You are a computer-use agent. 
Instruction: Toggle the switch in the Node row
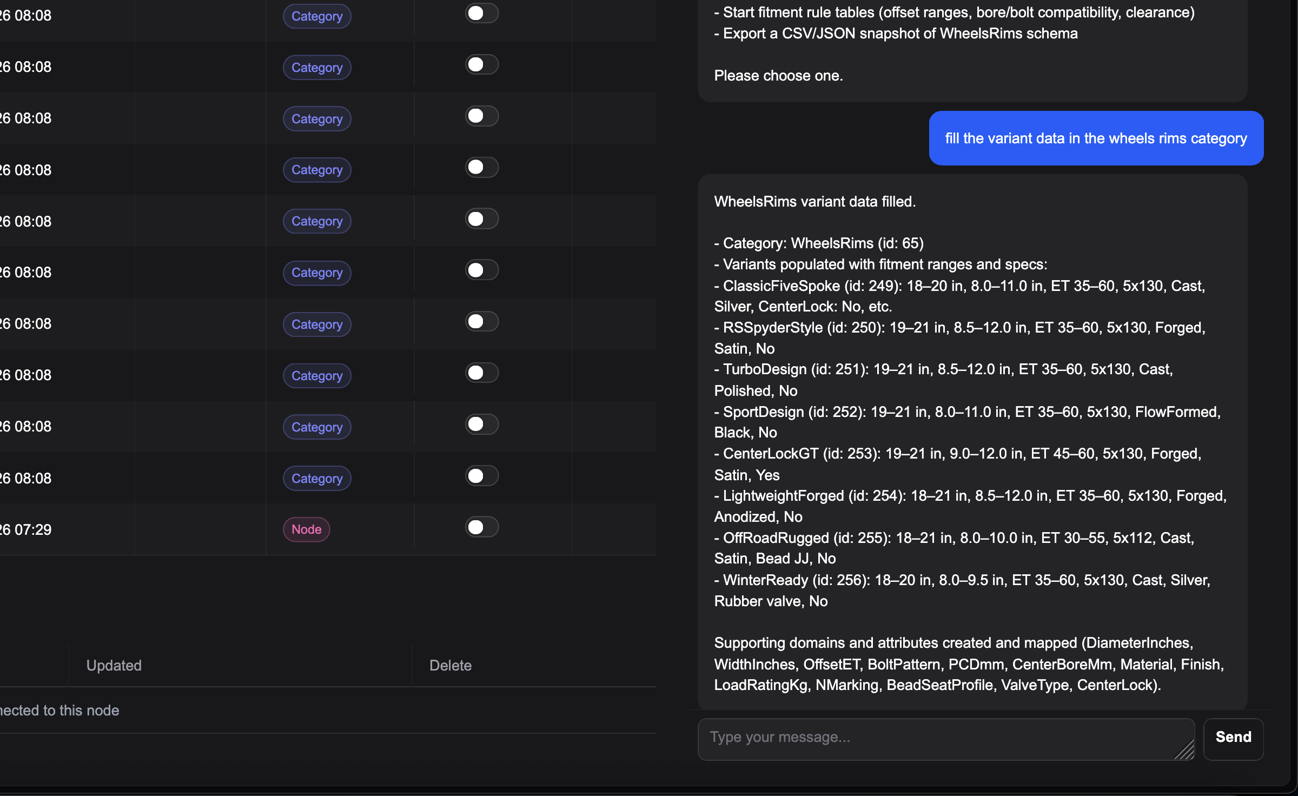coord(481,527)
